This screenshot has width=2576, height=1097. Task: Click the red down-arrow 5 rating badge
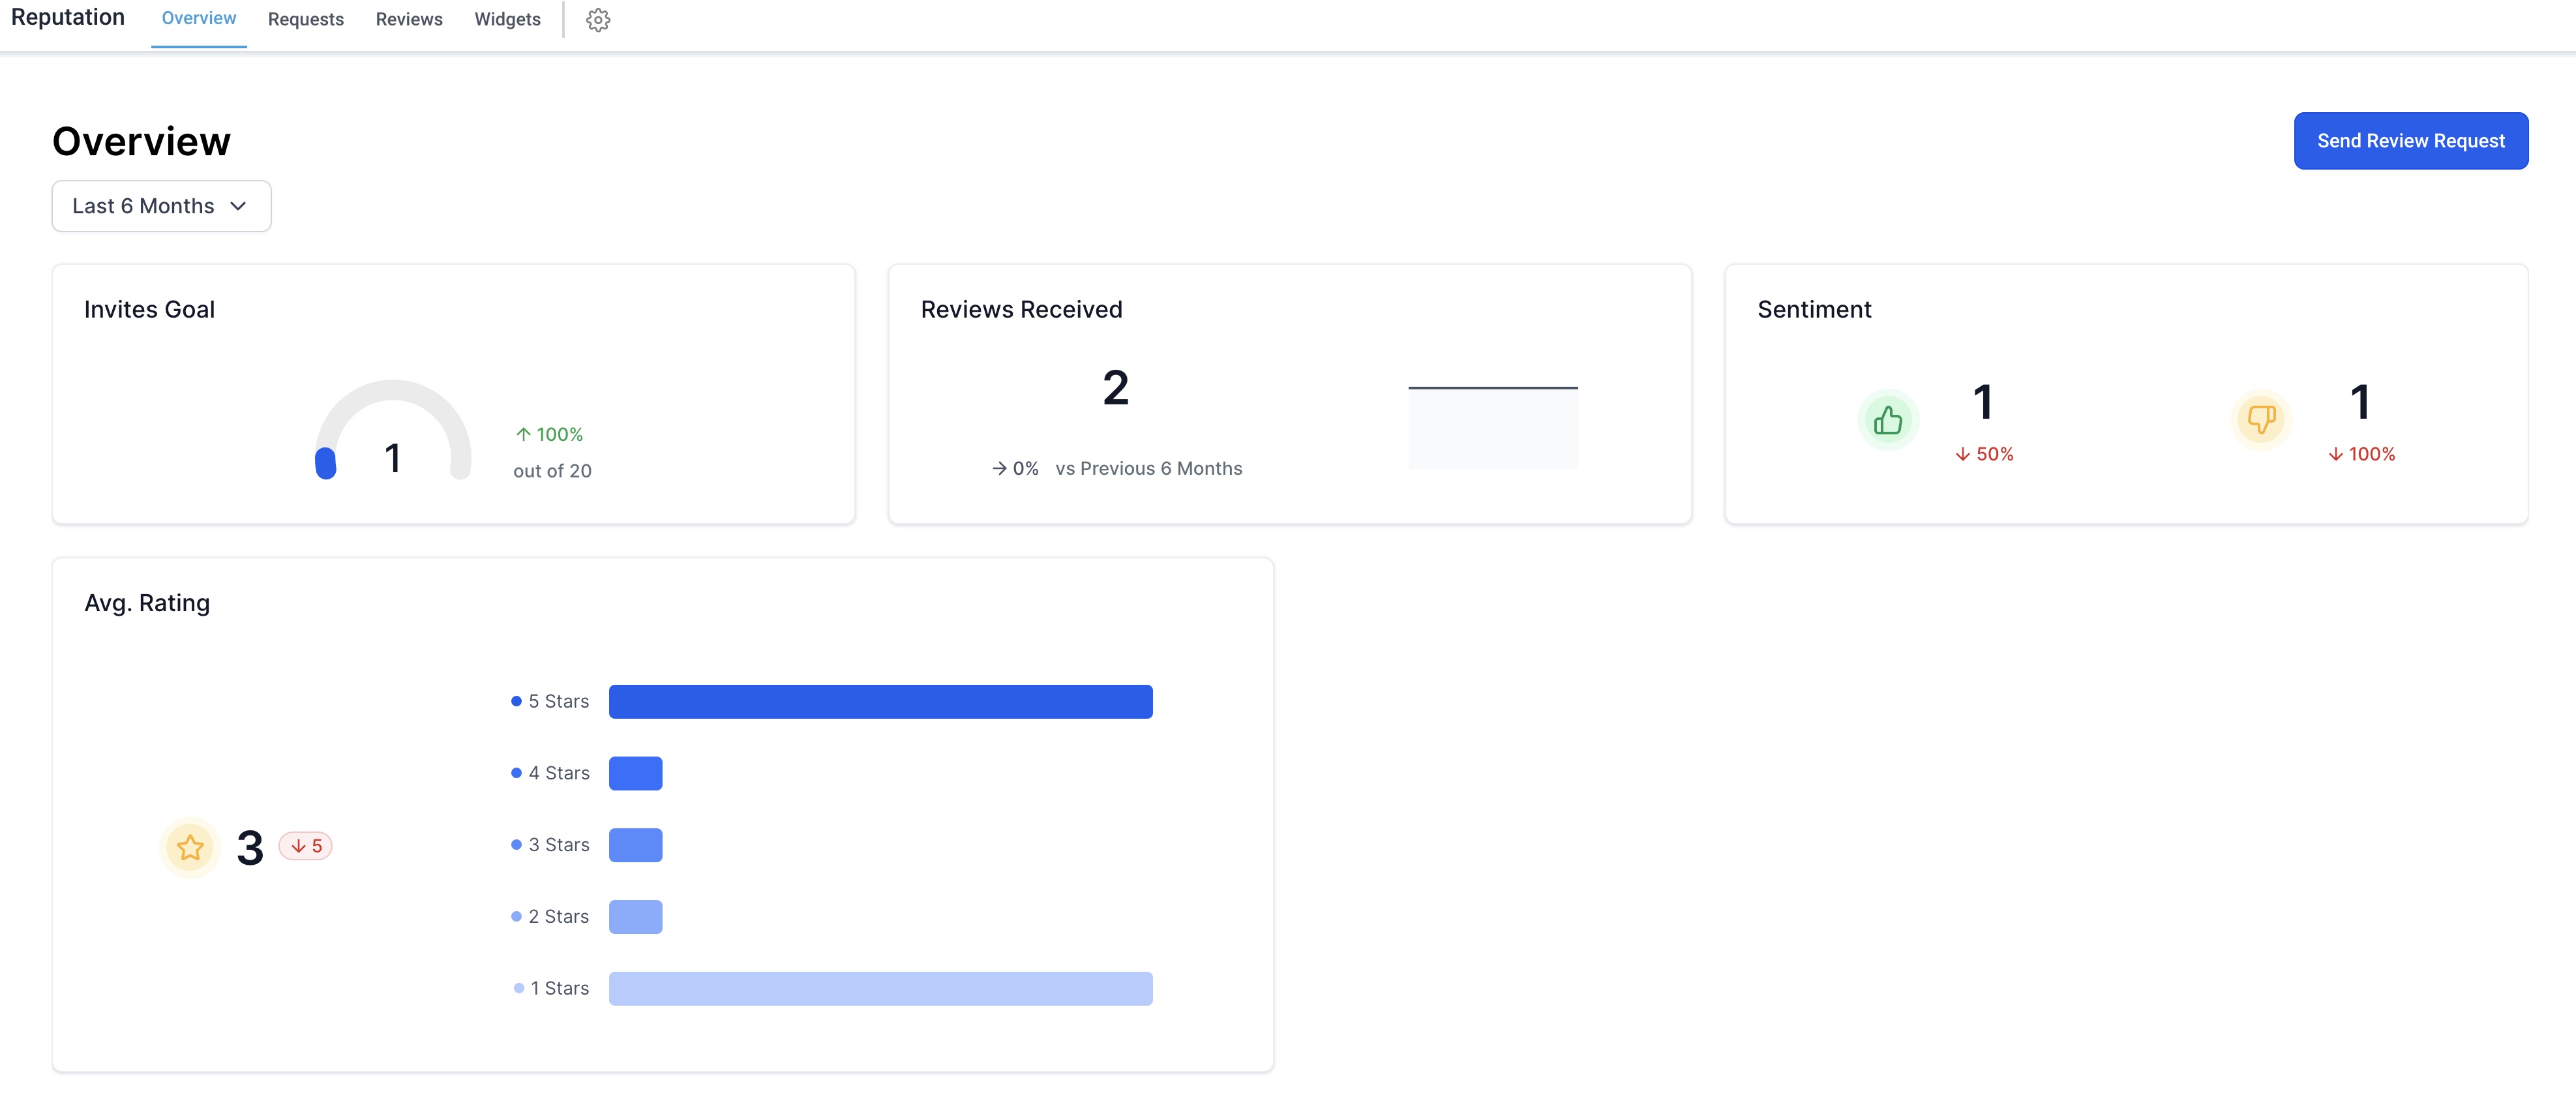[x=306, y=846]
